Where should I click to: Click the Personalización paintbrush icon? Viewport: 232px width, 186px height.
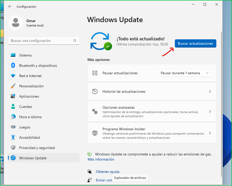click(13, 86)
